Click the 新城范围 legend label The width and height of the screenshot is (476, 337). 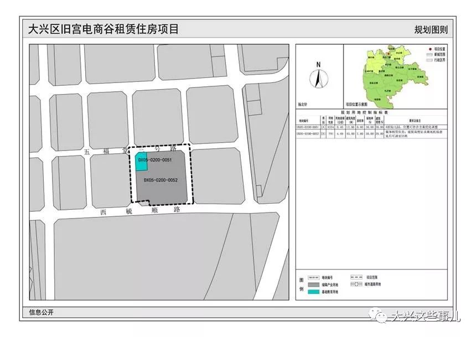pyautogui.click(x=439, y=54)
